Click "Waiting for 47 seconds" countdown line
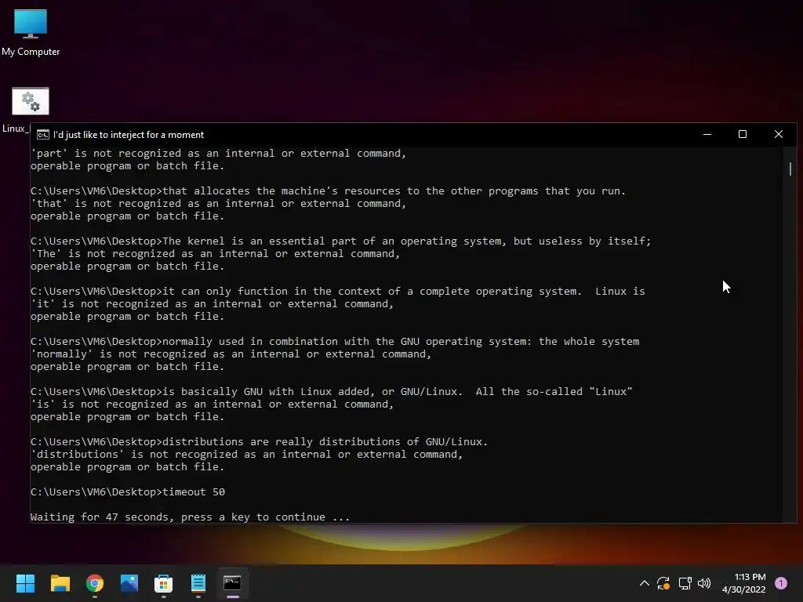This screenshot has width=803, height=602. point(190,517)
